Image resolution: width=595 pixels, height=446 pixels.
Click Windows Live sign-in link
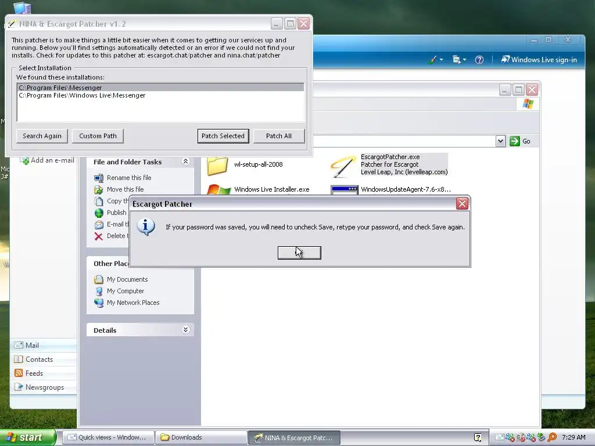pyautogui.click(x=539, y=60)
